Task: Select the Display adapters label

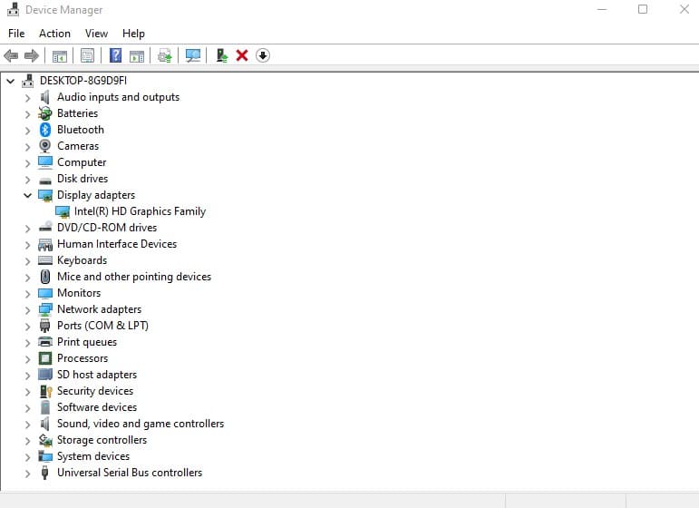Action: click(96, 195)
